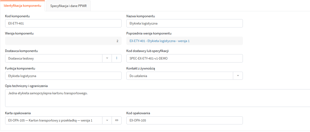Viewport: 310px width, 132px height.
Task: Click the Nazwa komponentu input field
Action: pos(185,23)
